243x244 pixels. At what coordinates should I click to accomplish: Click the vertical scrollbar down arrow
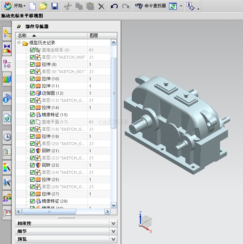[114, 205]
